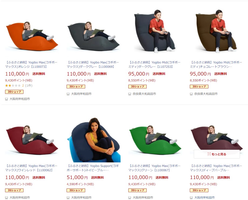Open Yogibo Max グリーン【1100067】 title link
The width and height of the screenshot is (248, 200).
[154, 168]
